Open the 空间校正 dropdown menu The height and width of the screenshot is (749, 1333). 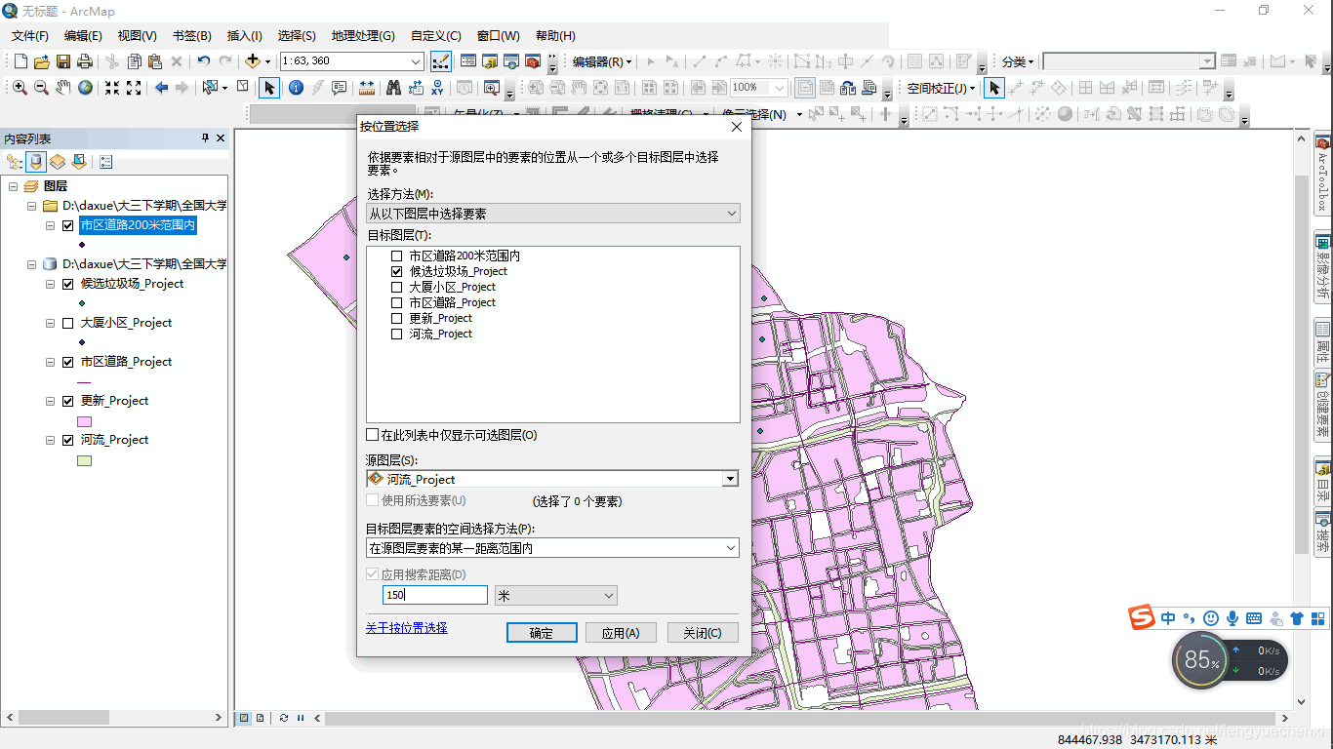point(941,88)
